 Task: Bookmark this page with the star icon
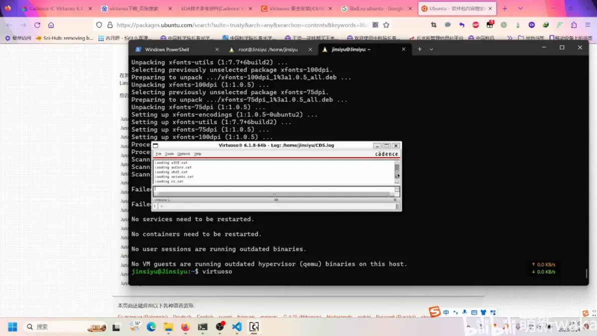tap(387, 25)
